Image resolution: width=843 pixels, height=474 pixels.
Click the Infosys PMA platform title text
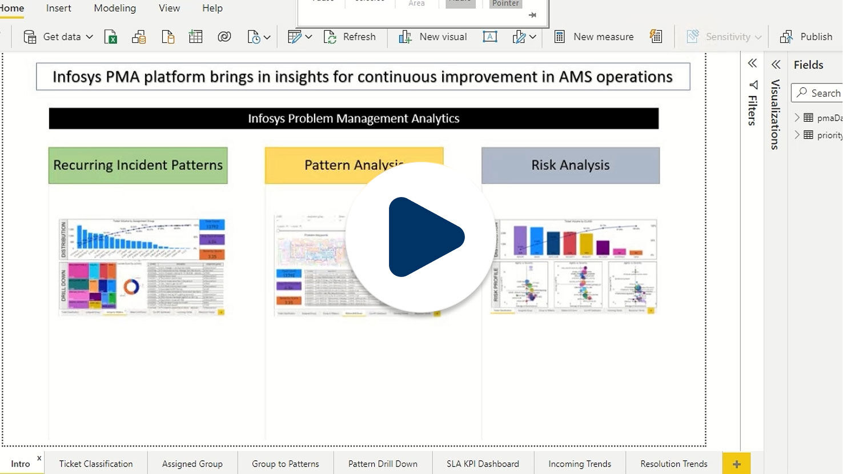pyautogui.click(x=363, y=77)
